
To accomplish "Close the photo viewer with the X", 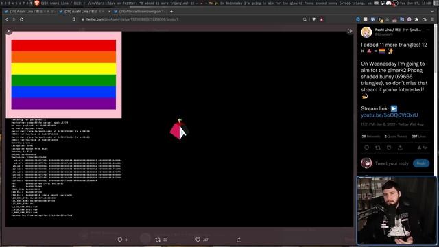I will pos(9,31).
